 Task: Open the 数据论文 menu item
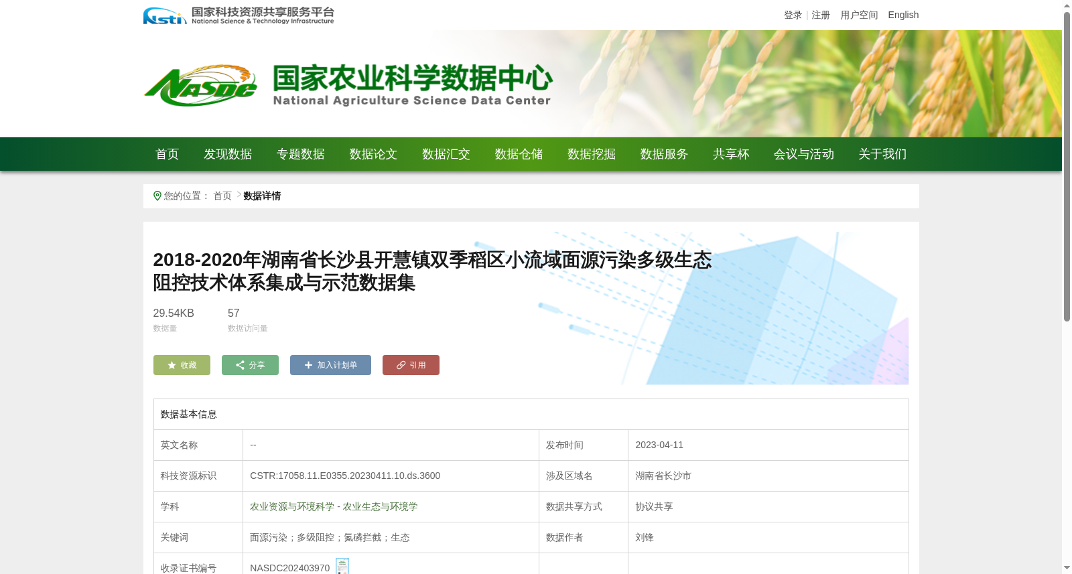[373, 154]
